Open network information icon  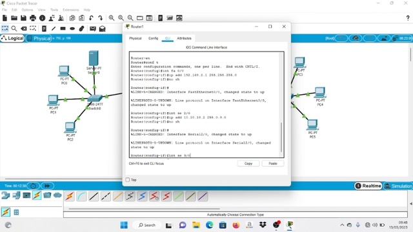pyautogui.click(x=42, y=18)
